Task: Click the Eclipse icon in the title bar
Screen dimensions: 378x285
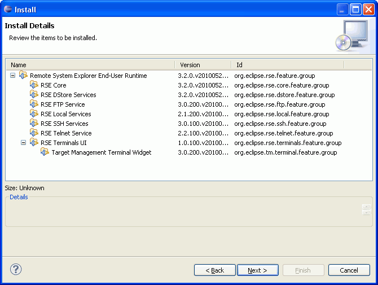Action: (8, 9)
